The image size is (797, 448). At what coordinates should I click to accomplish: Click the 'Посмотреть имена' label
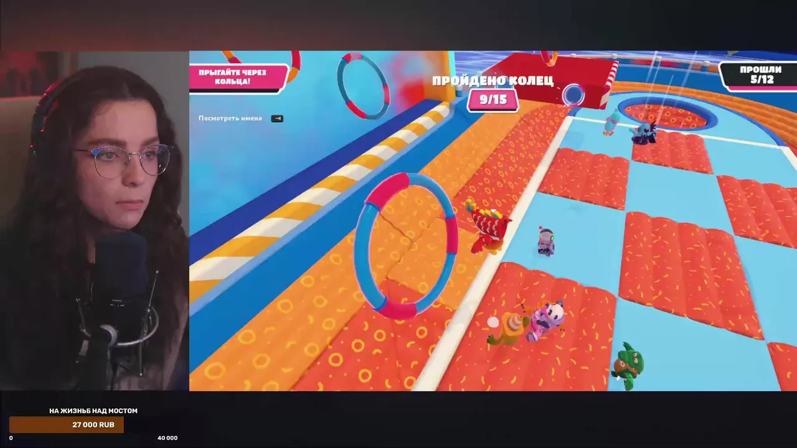point(230,118)
